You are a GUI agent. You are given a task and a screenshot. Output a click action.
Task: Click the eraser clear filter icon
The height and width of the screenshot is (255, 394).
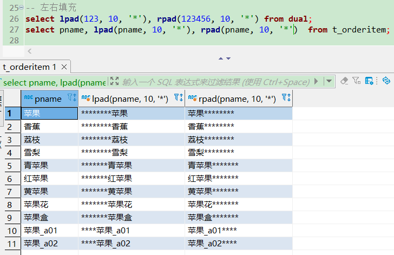[x=344, y=81]
